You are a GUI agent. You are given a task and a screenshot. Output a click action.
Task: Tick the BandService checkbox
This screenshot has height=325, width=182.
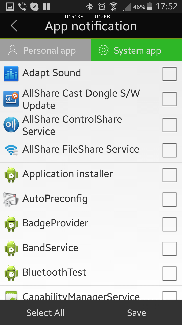[x=169, y=249]
